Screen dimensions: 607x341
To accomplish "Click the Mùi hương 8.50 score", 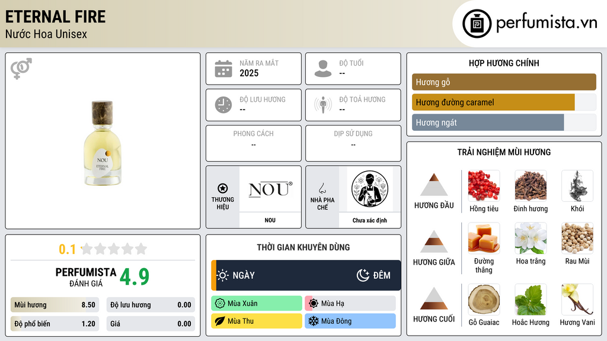I will [x=55, y=305].
